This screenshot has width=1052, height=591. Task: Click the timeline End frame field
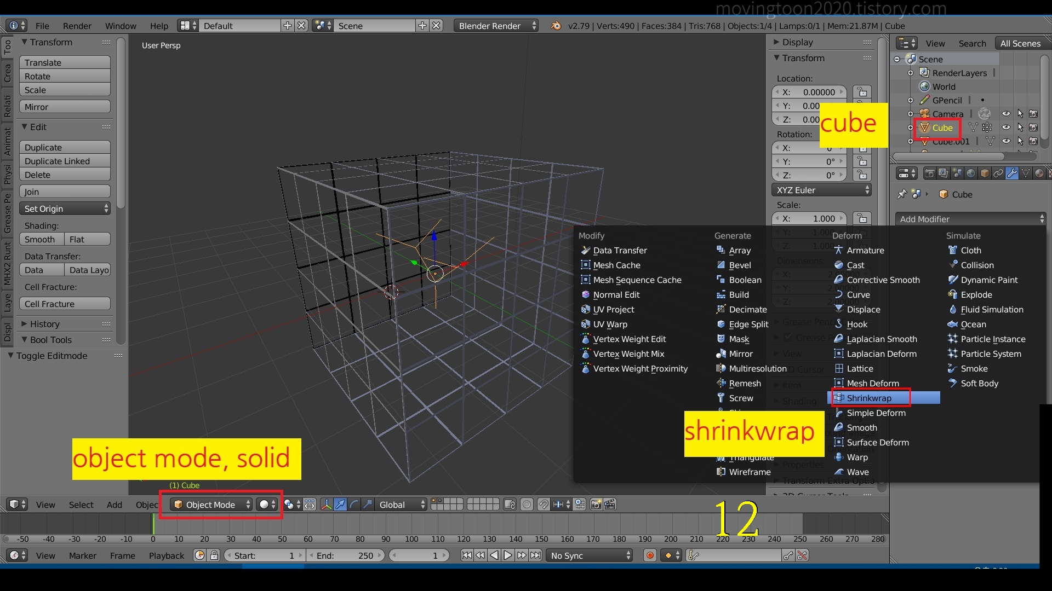click(346, 555)
